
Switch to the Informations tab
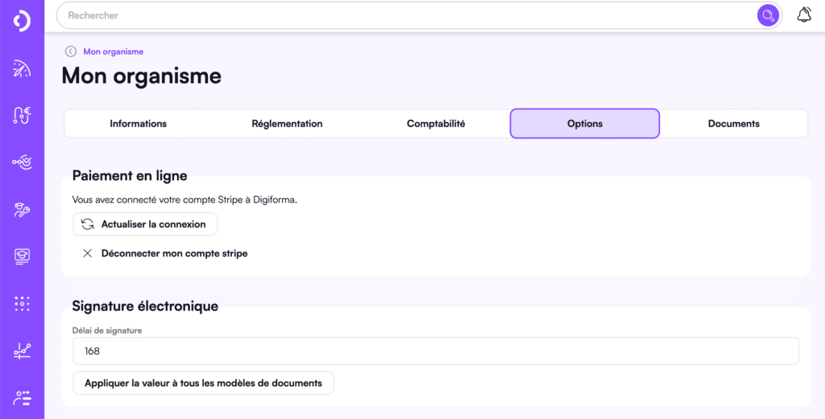point(139,124)
